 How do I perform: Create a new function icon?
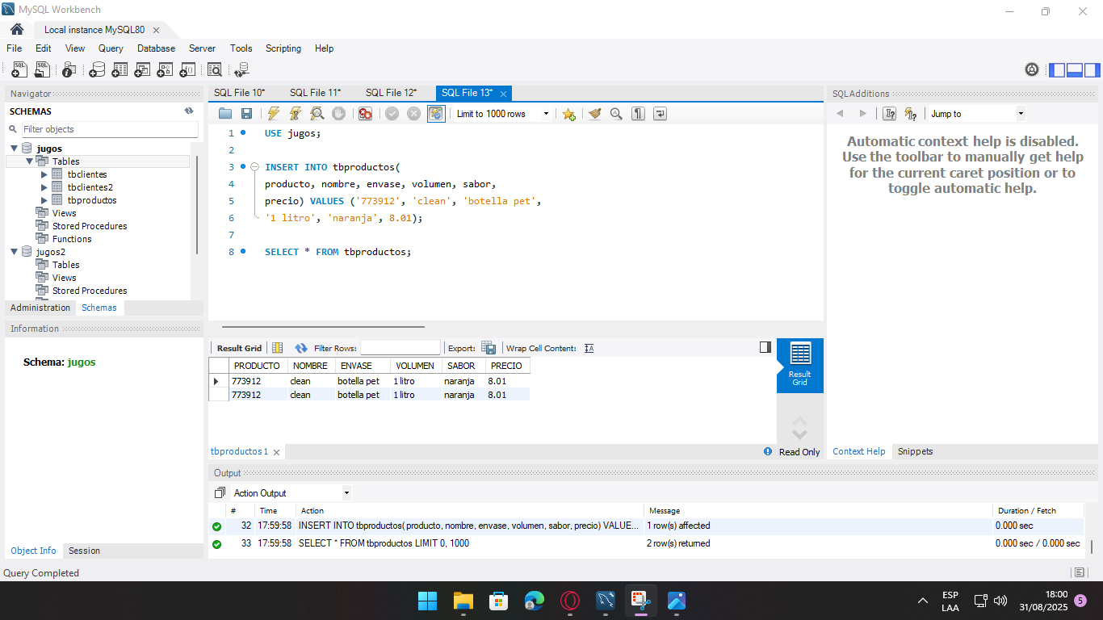click(187, 70)
